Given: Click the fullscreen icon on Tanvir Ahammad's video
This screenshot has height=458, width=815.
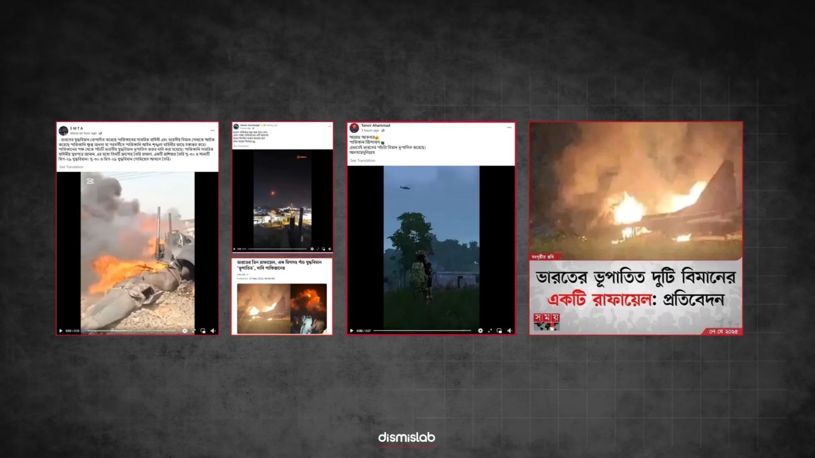Looking at the screenshot, I should (x=490, y=331).
